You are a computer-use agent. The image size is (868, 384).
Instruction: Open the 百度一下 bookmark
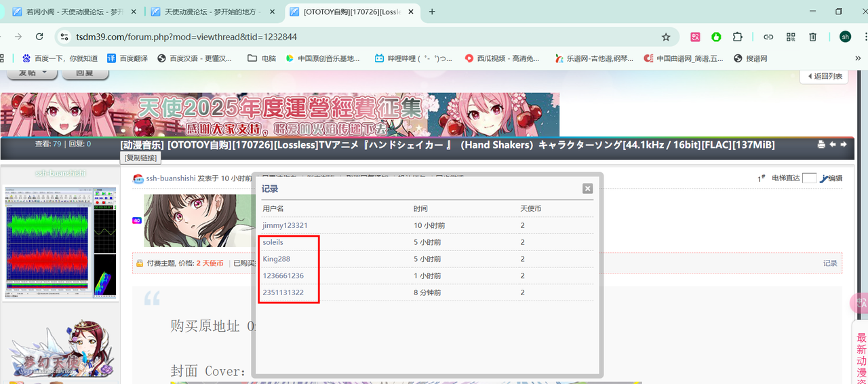pyautogui.click(x=60, y=58)
